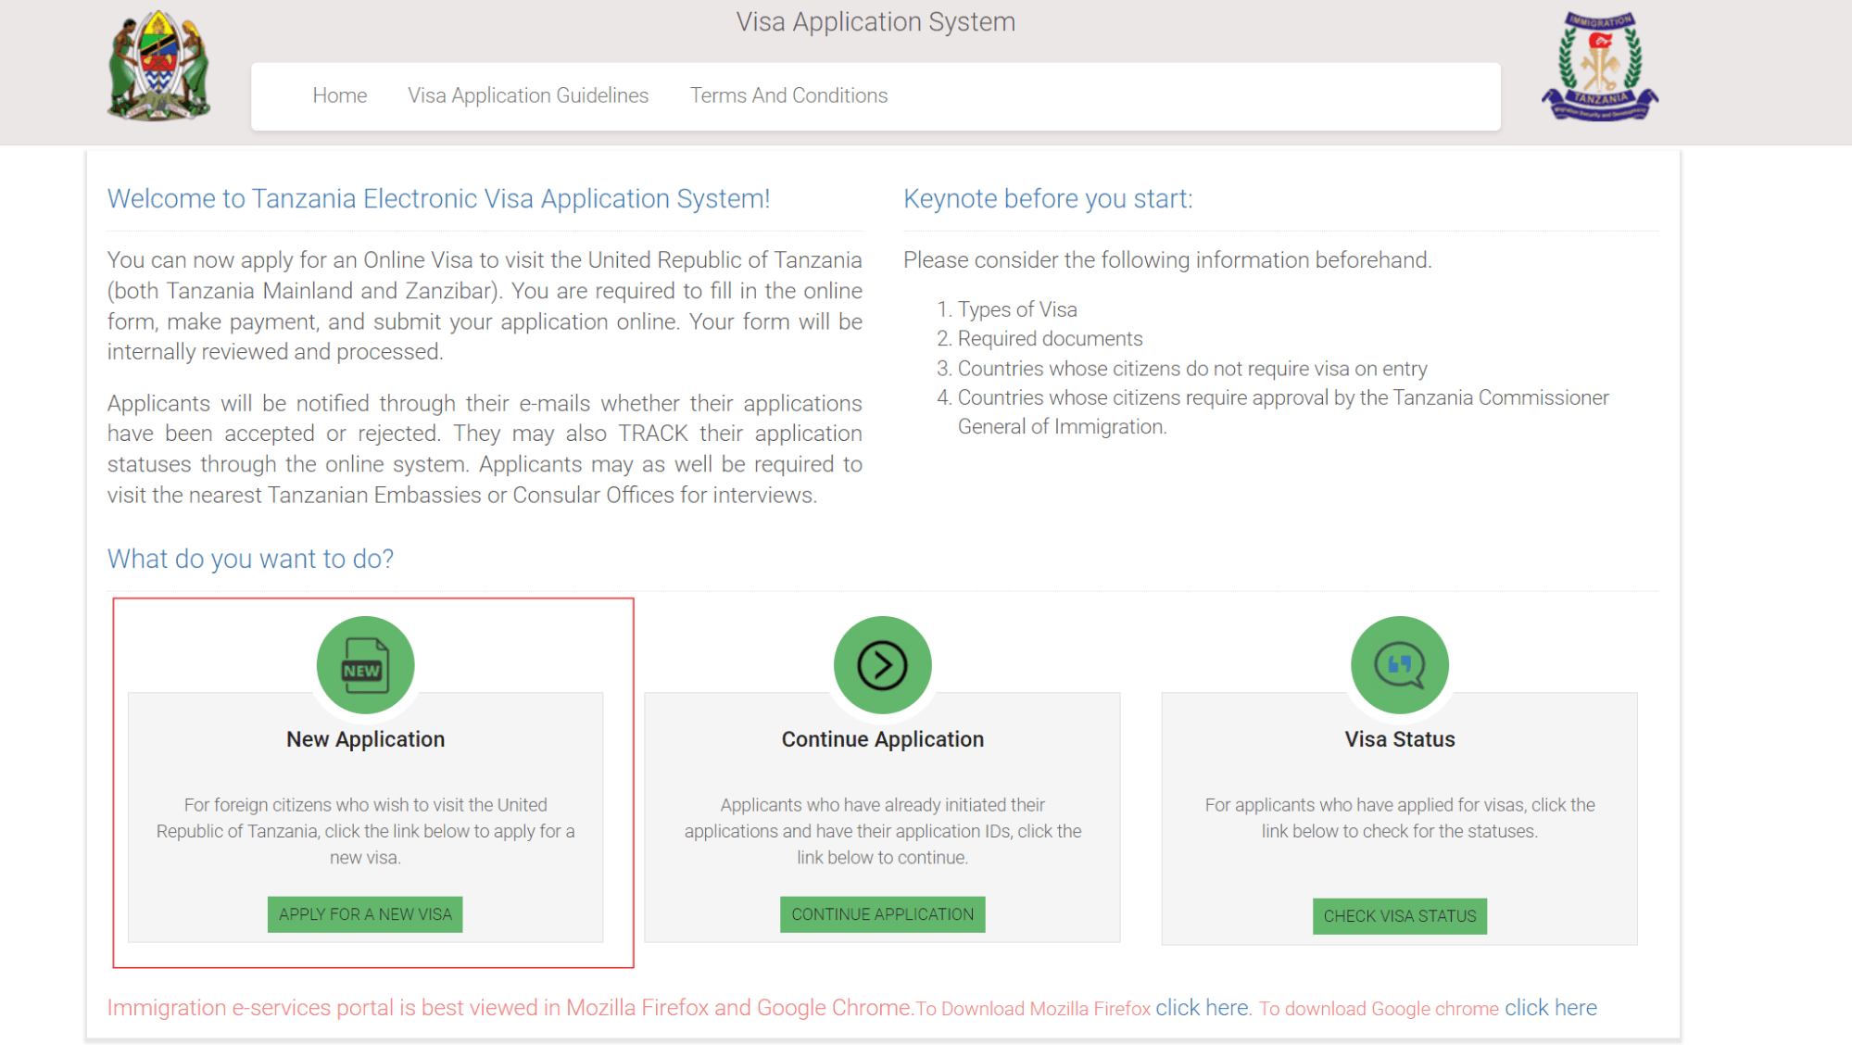The image size is (1852, 1057).
Task: Click Check Visa Status button
Action: (x=1398, y=914)
